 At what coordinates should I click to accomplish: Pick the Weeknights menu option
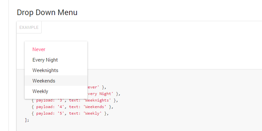click(x=45, y=70)
